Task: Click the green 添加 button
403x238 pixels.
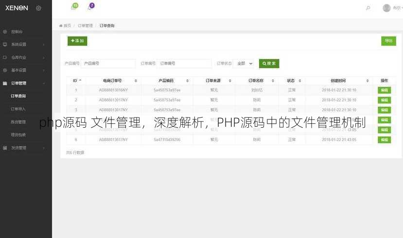Action: [x=77, y=41]
